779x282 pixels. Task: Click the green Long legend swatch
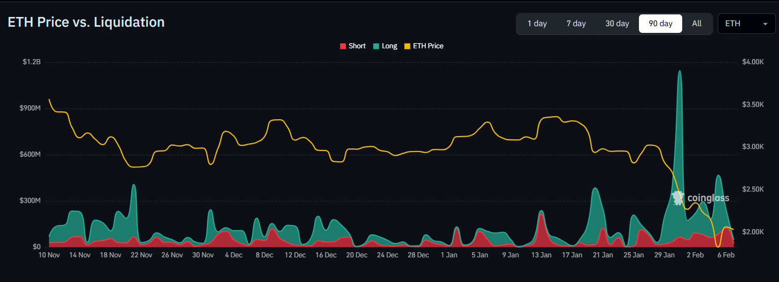click(x=376, y=46)
